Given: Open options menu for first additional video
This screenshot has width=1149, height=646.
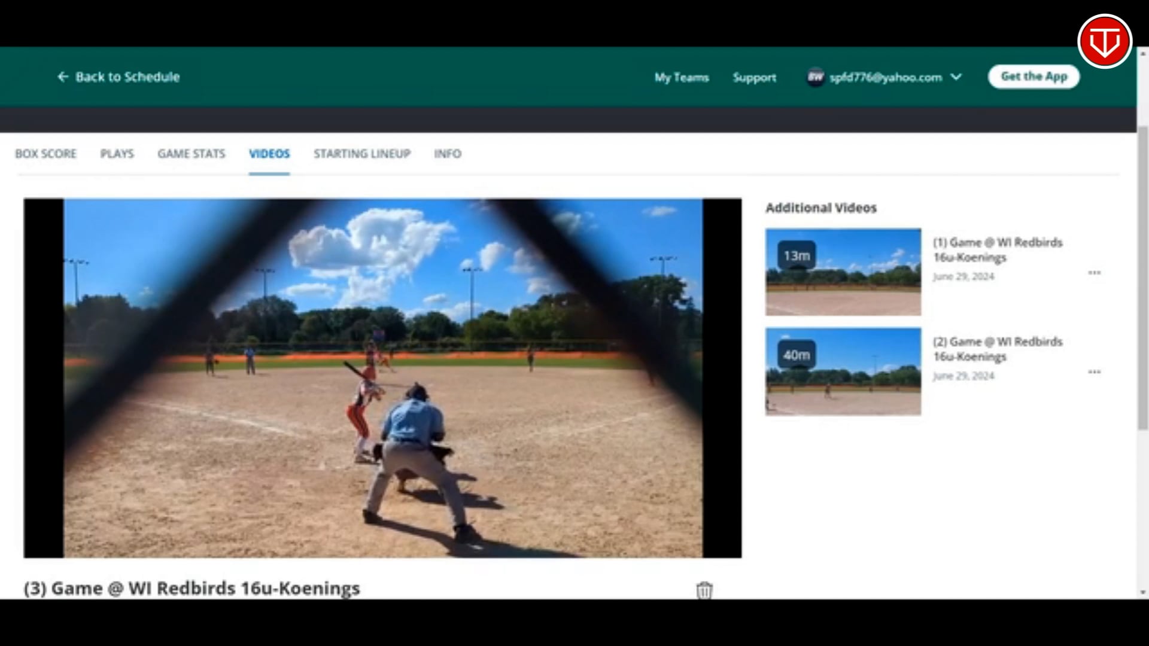Looking at the screenshot, I should pos(1094,273).
